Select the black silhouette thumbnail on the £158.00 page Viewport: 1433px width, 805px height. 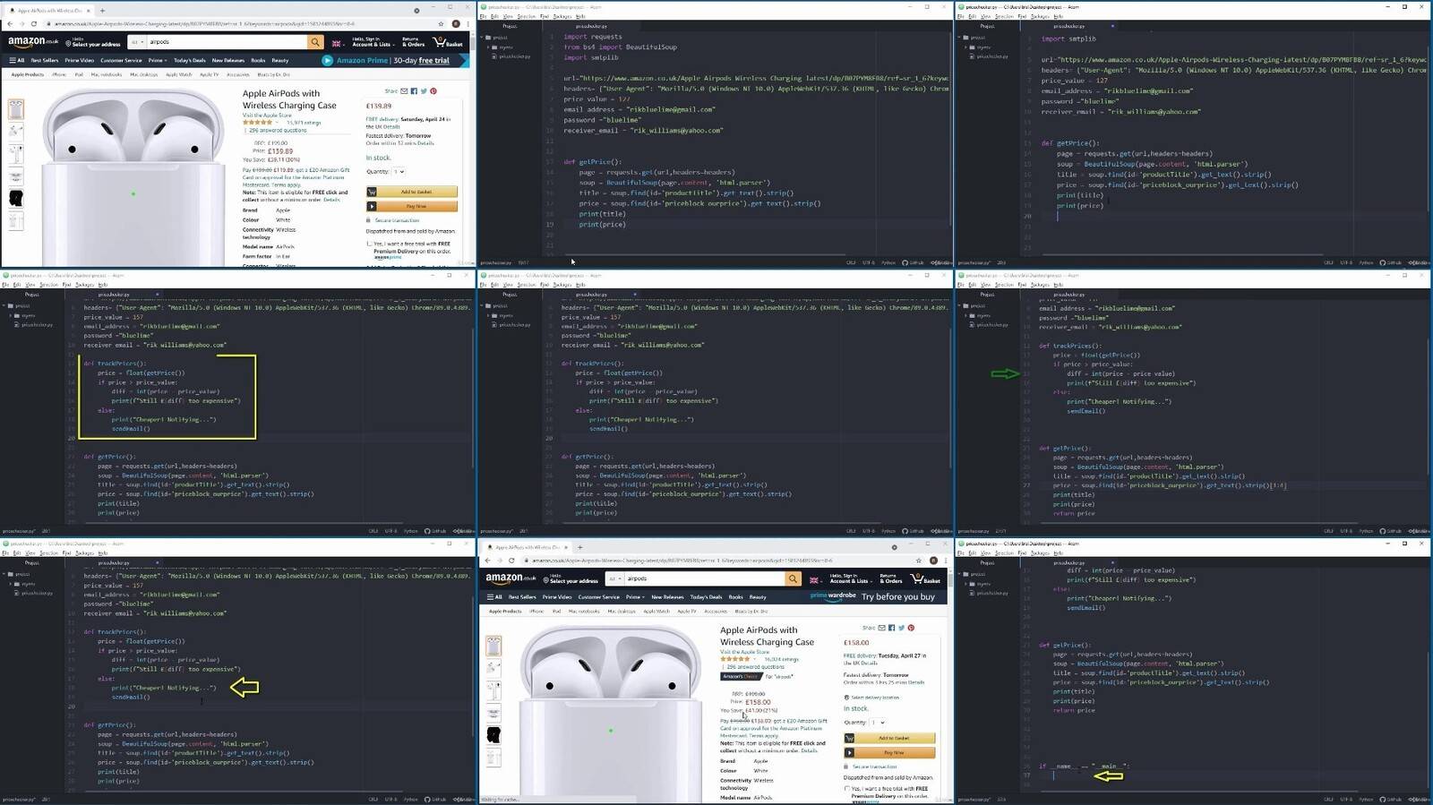click(493, 735)
